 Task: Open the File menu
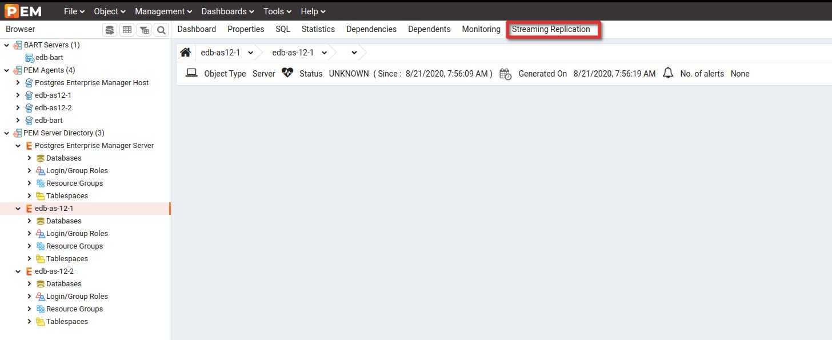(x=74, y=11)
